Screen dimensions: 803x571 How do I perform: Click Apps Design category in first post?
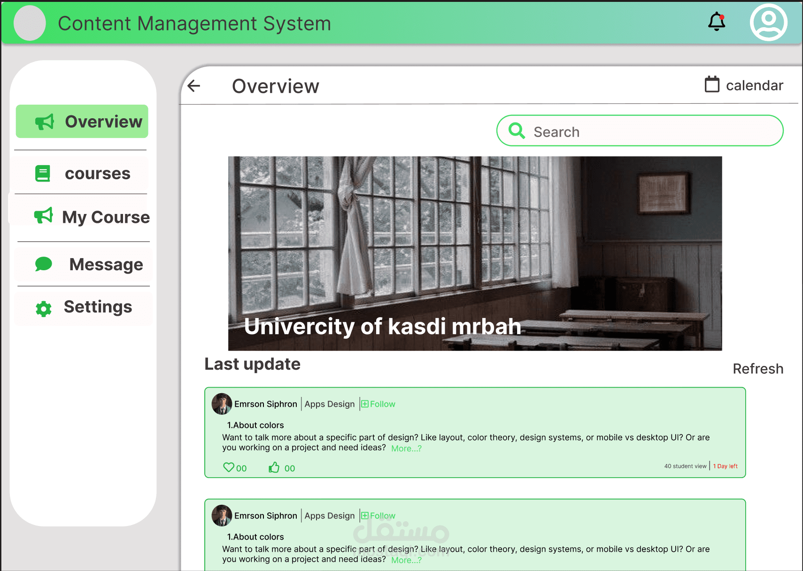330,404
